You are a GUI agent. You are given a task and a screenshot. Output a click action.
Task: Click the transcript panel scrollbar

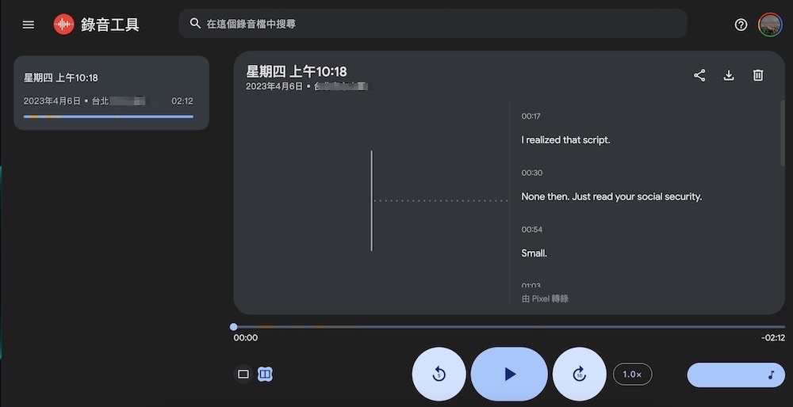783,133
